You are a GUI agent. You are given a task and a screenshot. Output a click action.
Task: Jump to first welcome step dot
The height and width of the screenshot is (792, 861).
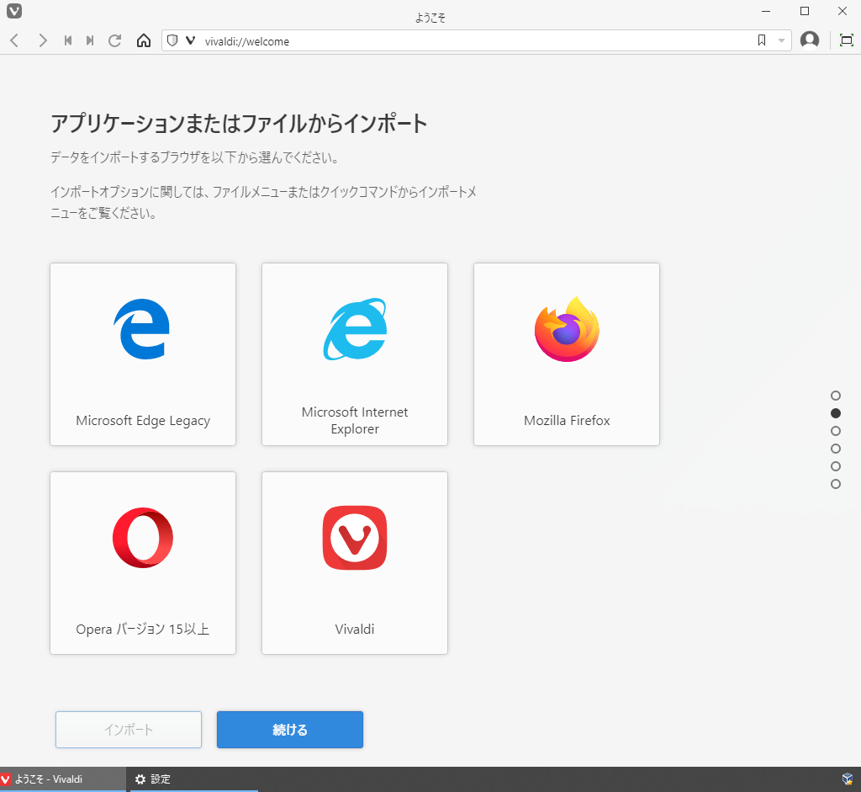[x=836, y=396]
